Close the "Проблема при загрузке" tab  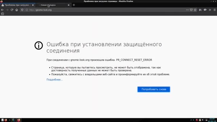tap(33, 5)
